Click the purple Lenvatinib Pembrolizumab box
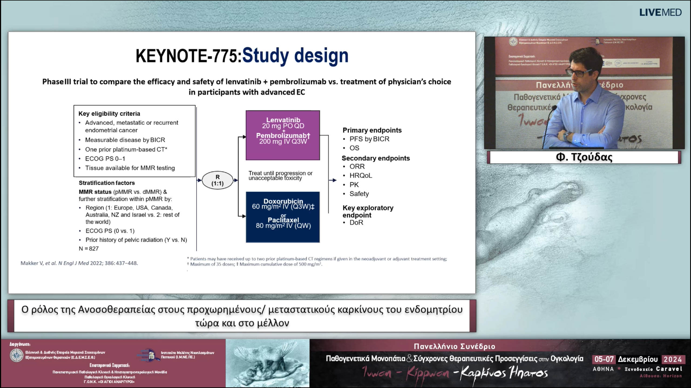The image size is (691, 388). (x=283, y=135)
